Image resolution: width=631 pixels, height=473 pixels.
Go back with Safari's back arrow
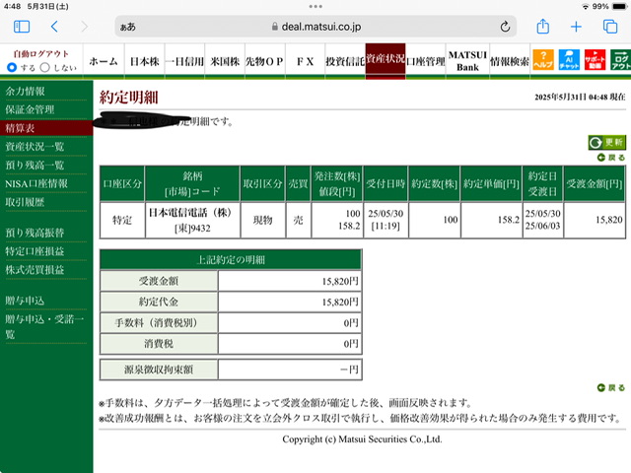click(x=55, y=27)
